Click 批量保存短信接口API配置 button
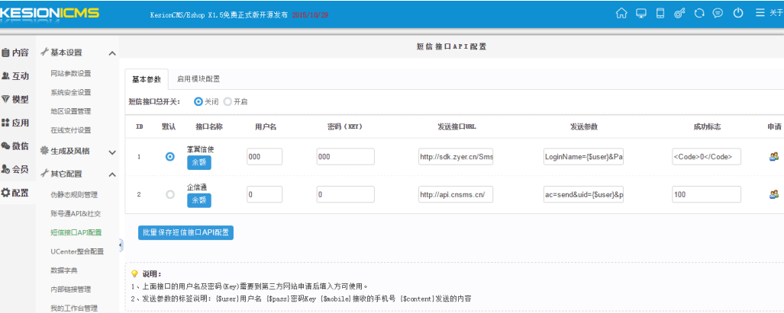Image resolution: width=784 pixels, height=313 pixels. pos(186,232)
